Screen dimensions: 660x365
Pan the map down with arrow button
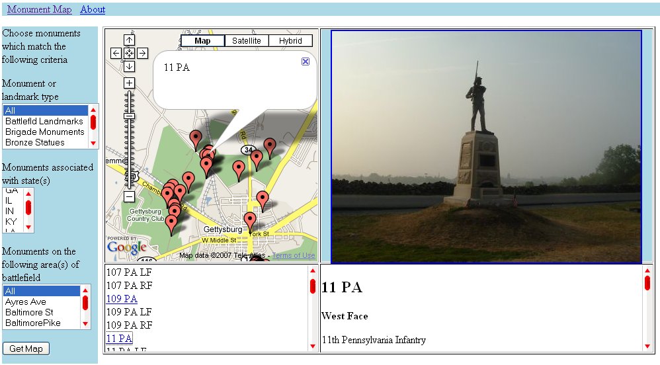[x=129, y=66]
